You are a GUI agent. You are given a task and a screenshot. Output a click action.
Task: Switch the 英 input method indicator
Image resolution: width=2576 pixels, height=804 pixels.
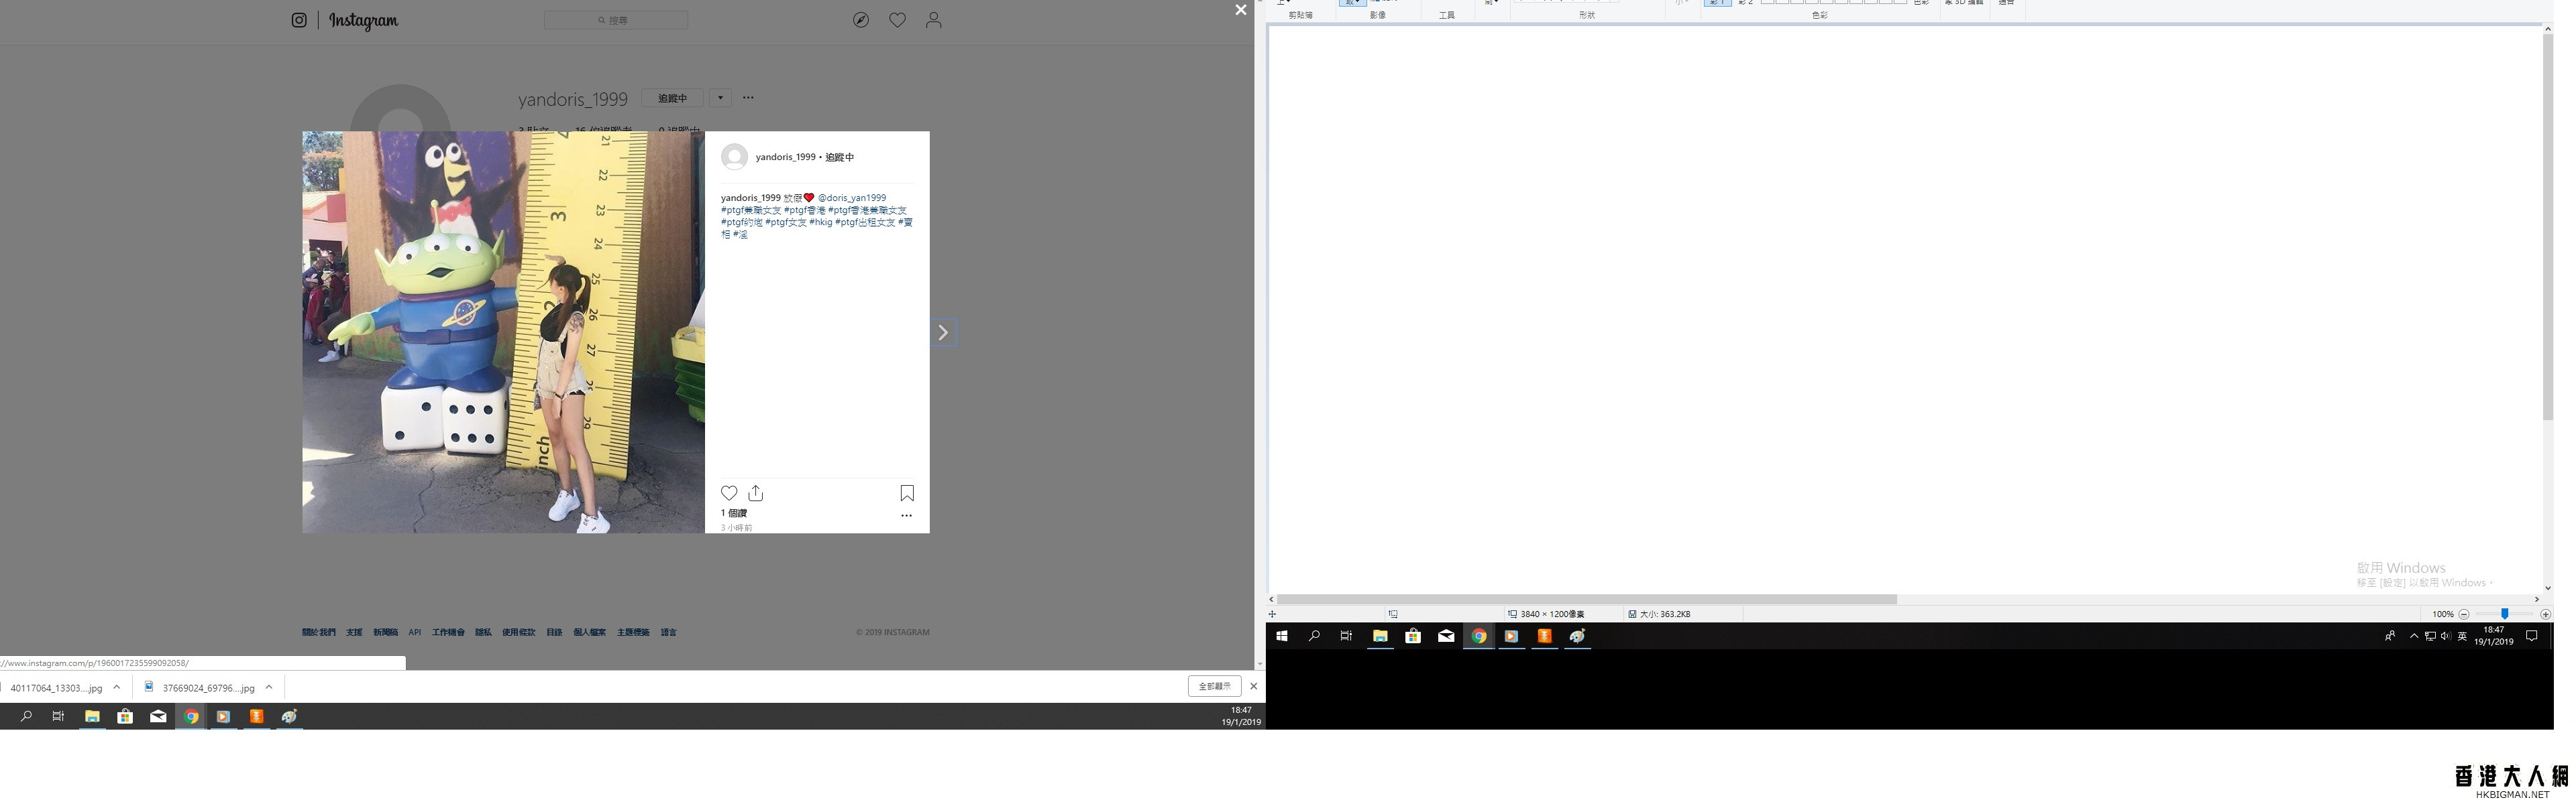coord(2462,636)
